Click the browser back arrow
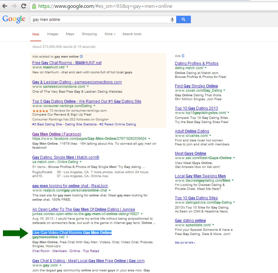Viewport: 278px width, 273px height. [5, 6]
